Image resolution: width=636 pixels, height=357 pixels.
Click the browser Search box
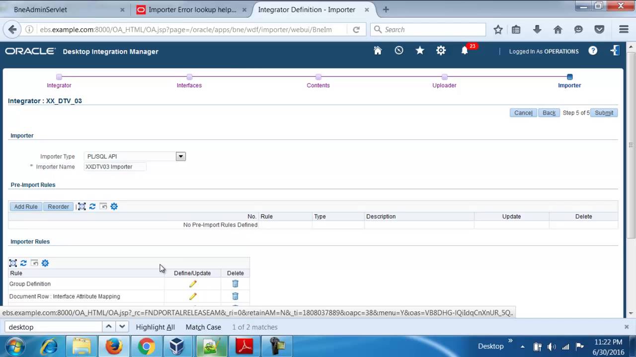point(428,29)
